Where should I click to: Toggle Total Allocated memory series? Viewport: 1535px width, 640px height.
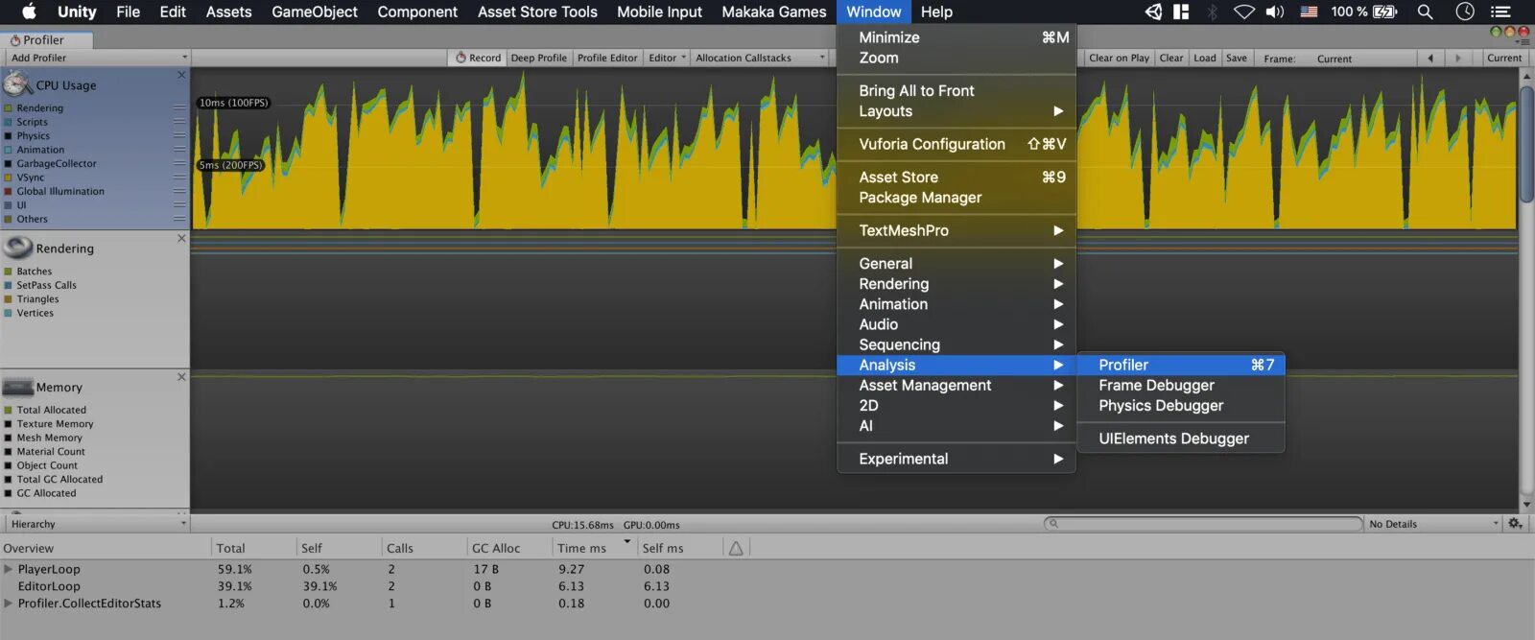[x=8, y=410]
